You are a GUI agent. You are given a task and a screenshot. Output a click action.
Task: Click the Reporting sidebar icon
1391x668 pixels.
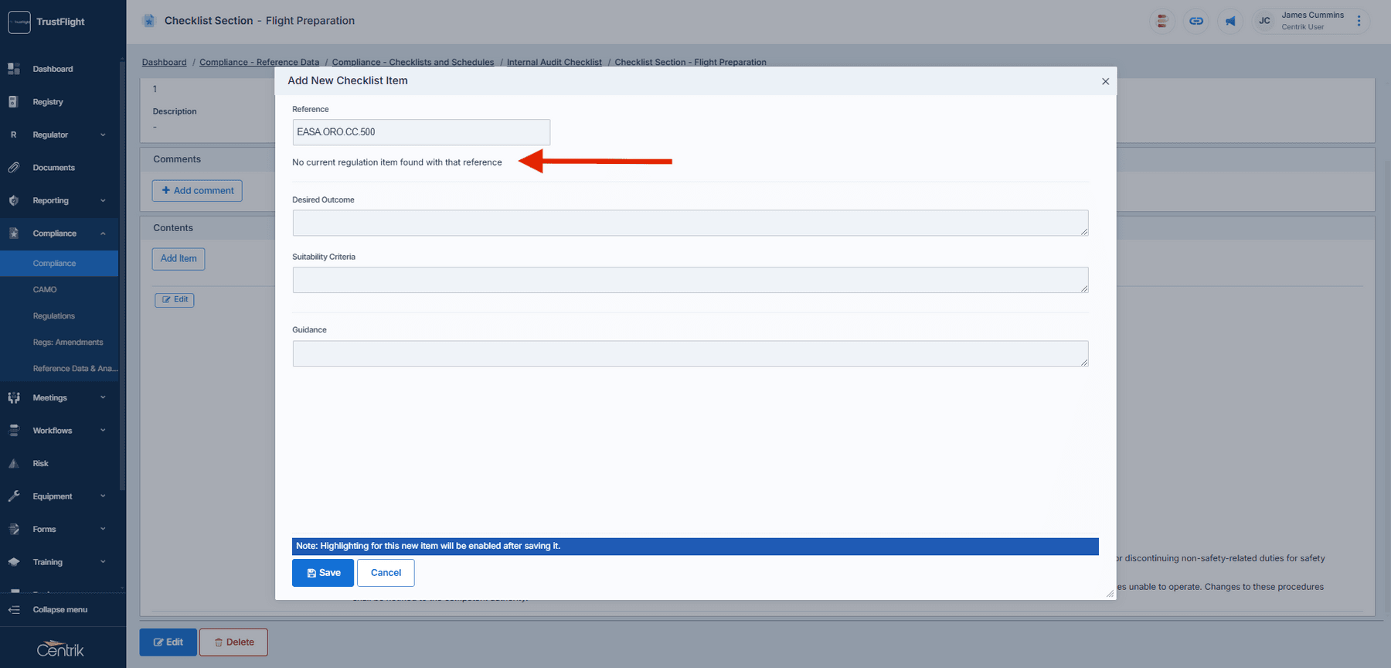(13, 200)
